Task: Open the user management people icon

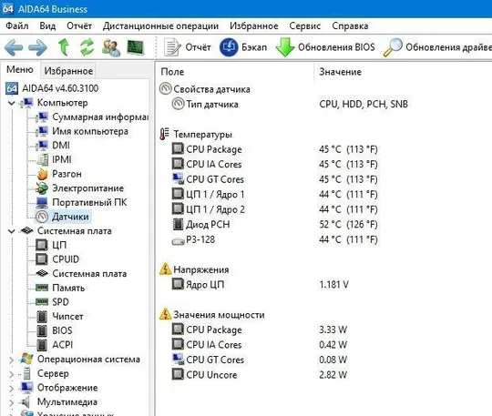Action: (x=111, y=47)
